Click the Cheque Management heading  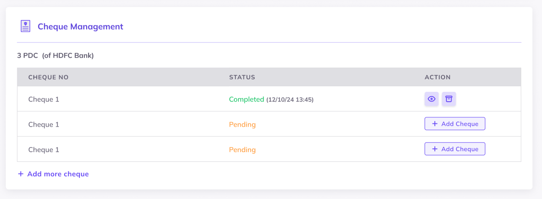point(80,26)
